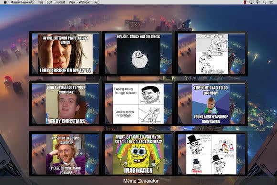Select the 'Hey, Girl. Check out my stamp' meme

138,53
